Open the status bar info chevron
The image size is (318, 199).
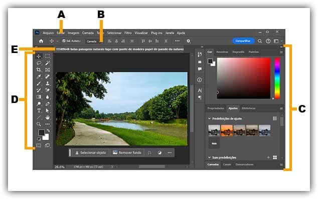coord(112,167)
